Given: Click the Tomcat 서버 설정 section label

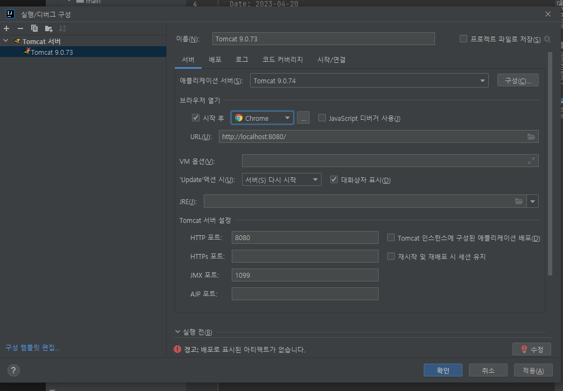Looking at the screenshot, I should click(205, 220).
